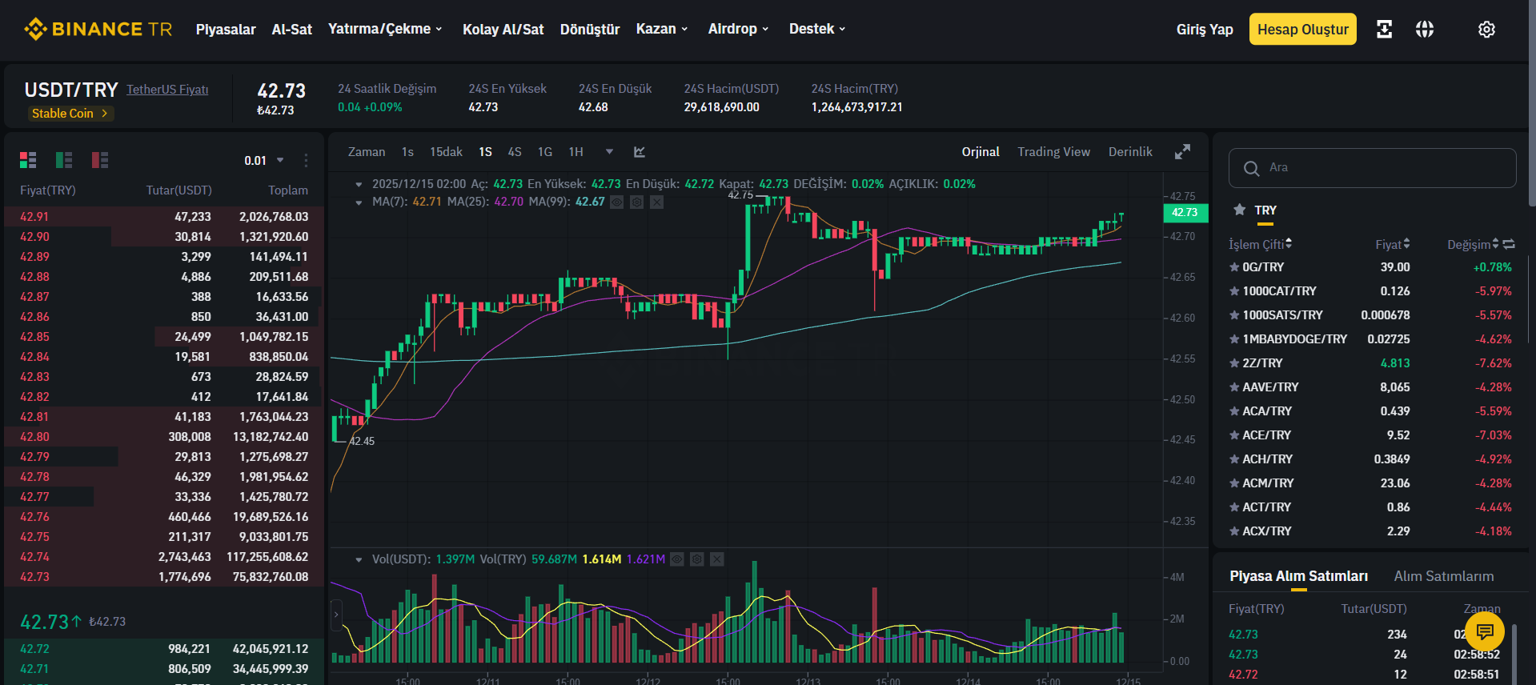This screenshot has height=685, width=1536.
Task: Collapse the MA indicator legend arrow
Action: click(x=359, y=202)
